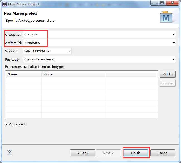Click the Name column header
Image resolution: width=181 pixels, height=163 pixels.
pos(23,74)
